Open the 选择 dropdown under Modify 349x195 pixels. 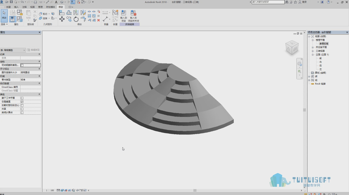4,24
